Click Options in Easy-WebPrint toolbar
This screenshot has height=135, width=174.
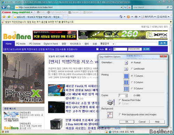click(88, 12)
